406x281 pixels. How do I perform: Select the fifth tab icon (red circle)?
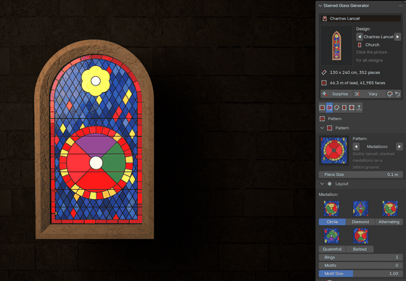coord(352,108)
